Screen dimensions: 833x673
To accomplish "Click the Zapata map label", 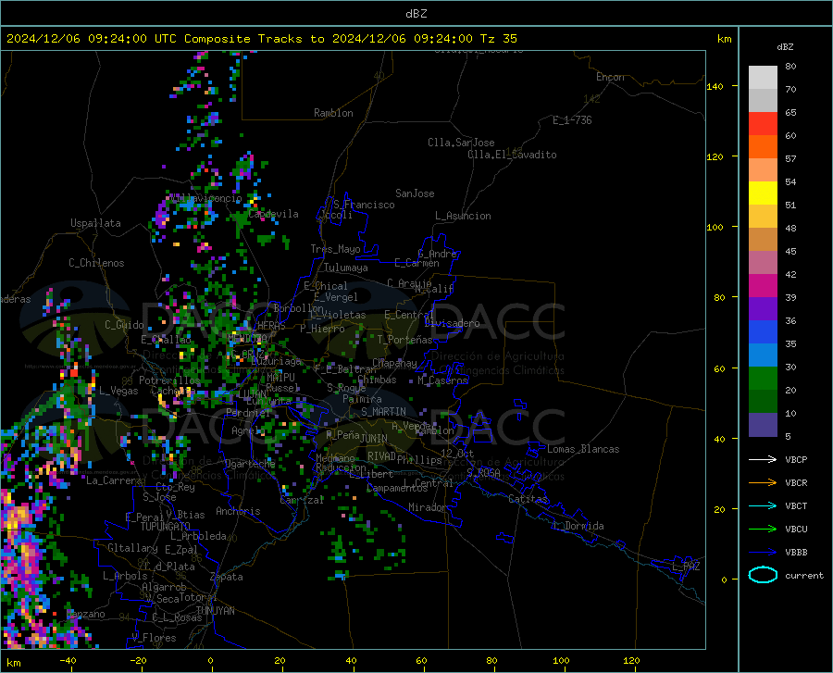I will point(227,577).
